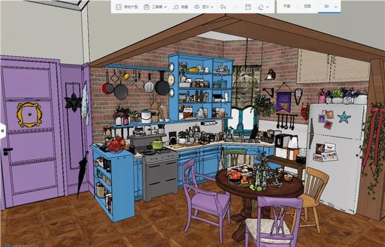Open the 修改户型 floor plan editor

click(x=126, y=7)
